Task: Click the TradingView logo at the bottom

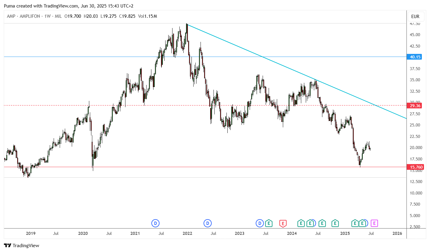Action: tap(21, 246)
